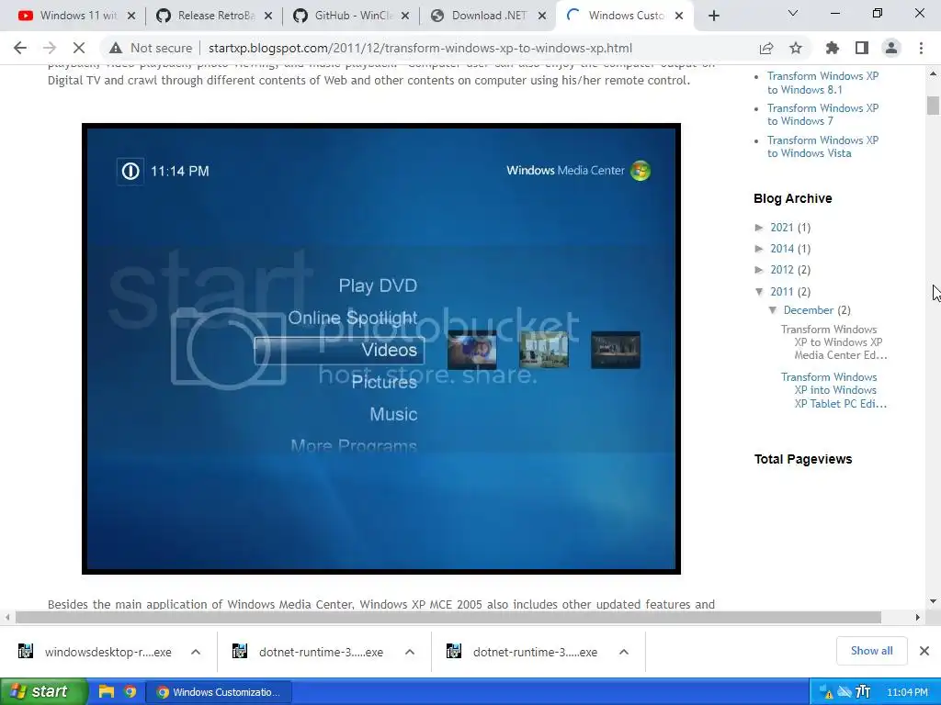Image resolution: width=941 pixels, height=705 pixels.
Task: Collapse the December archive triangle
Action: click(x=773, y=310)
